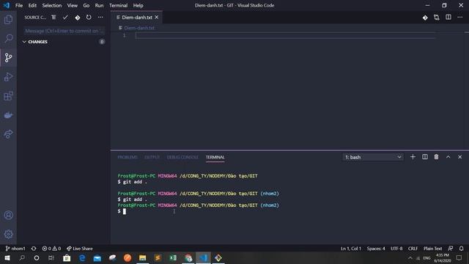Open the Explorer view in activity bar

(8, 20)
